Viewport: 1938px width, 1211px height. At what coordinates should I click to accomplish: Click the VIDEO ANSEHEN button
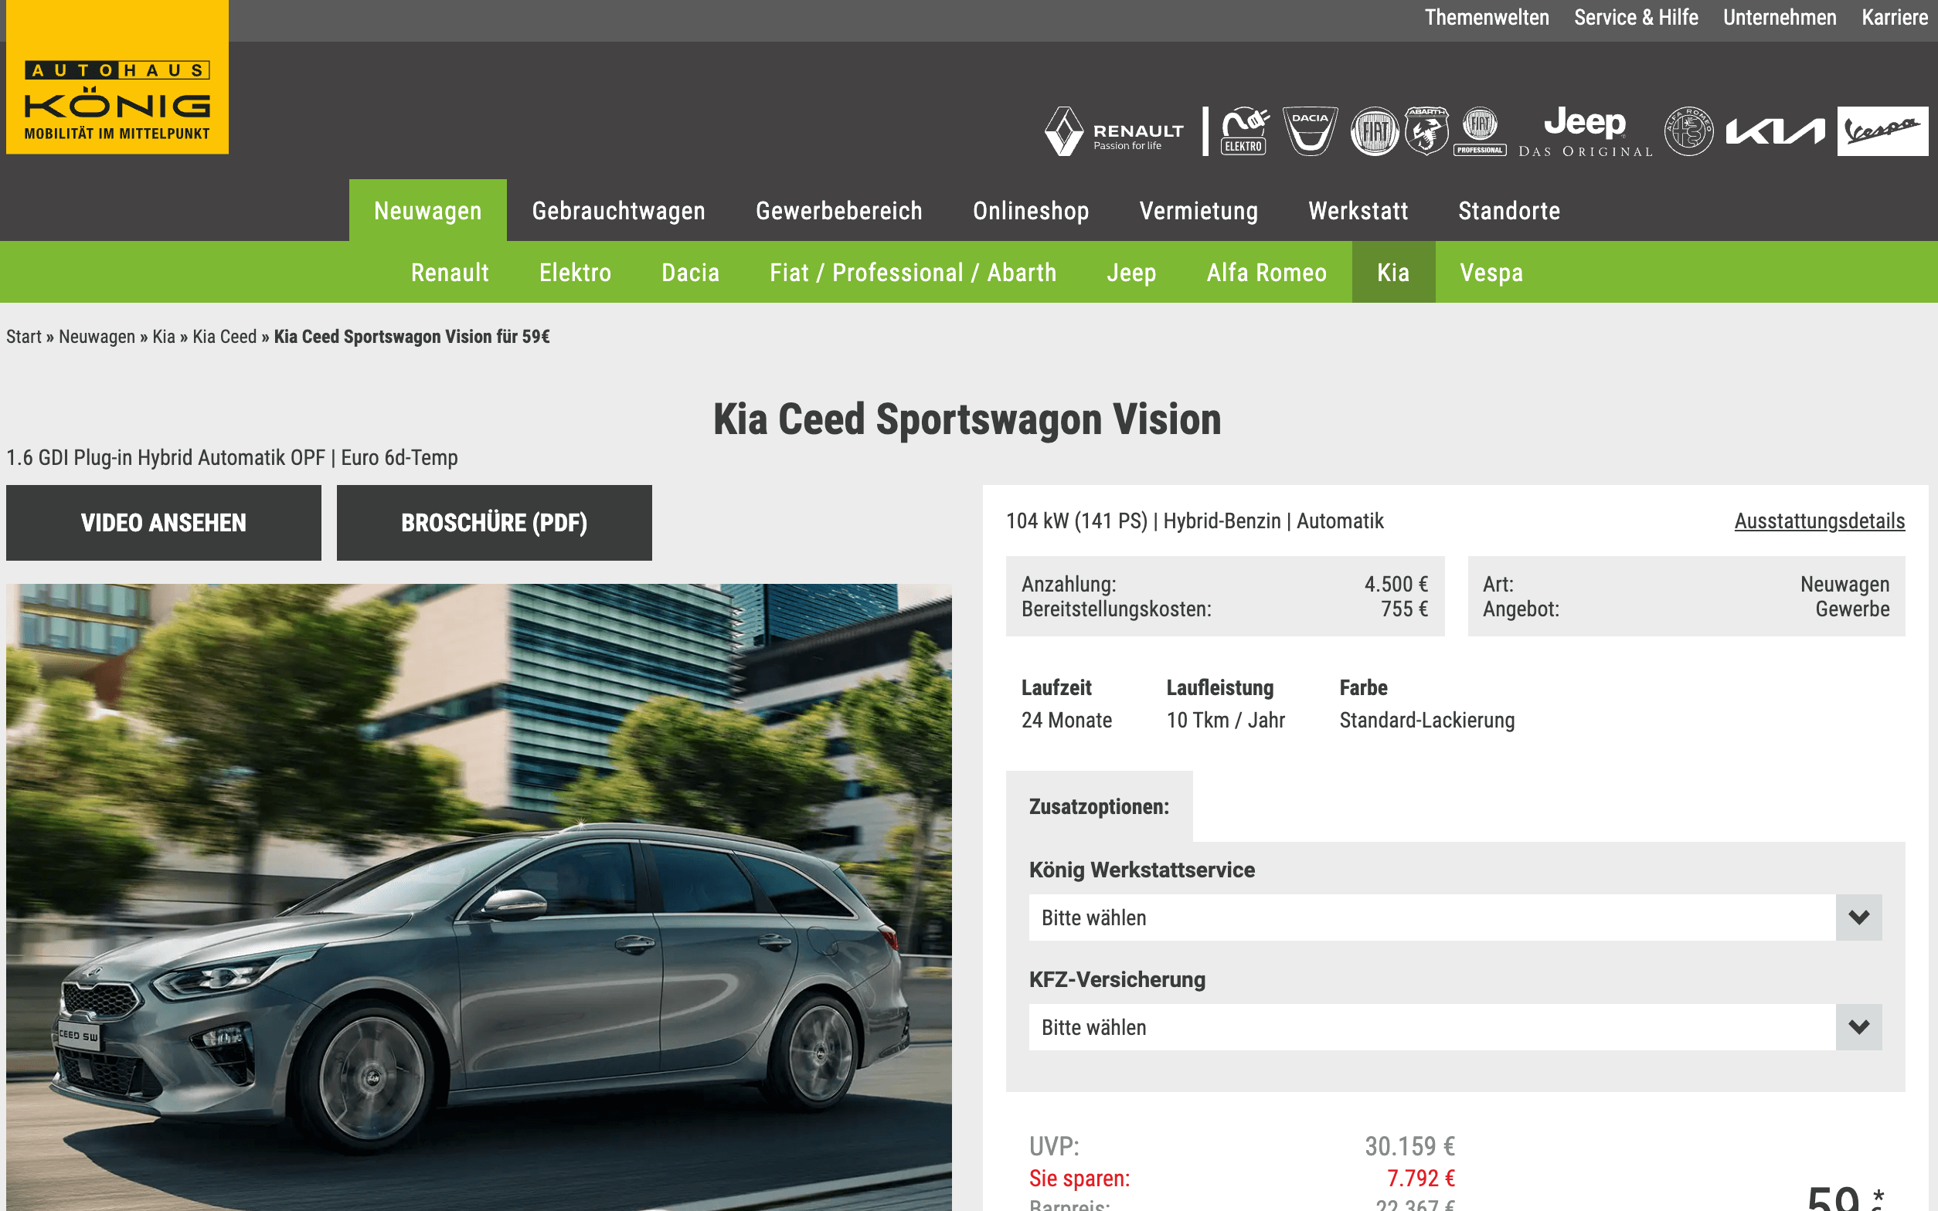tap(164, 522)
